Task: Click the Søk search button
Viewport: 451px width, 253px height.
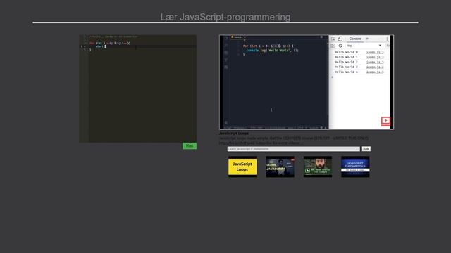Action: (x=366, y=149)
